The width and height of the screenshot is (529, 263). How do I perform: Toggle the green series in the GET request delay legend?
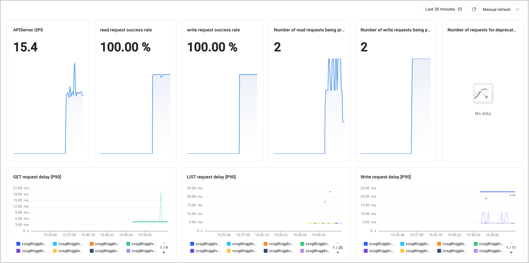point(141,244)
